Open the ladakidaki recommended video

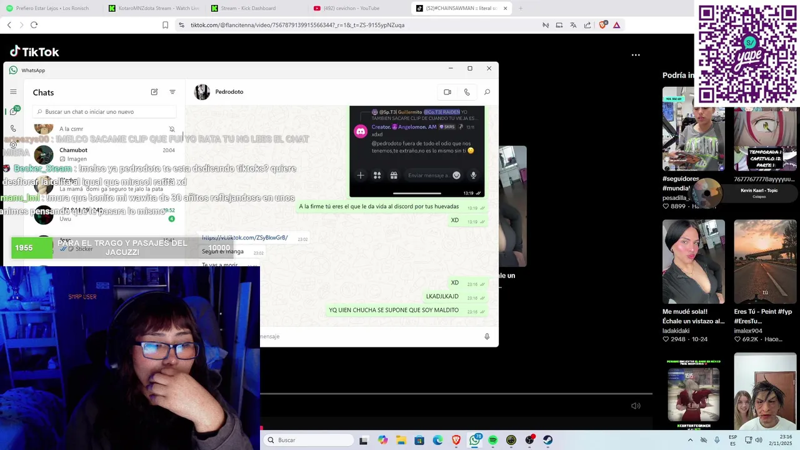point(694,261)
